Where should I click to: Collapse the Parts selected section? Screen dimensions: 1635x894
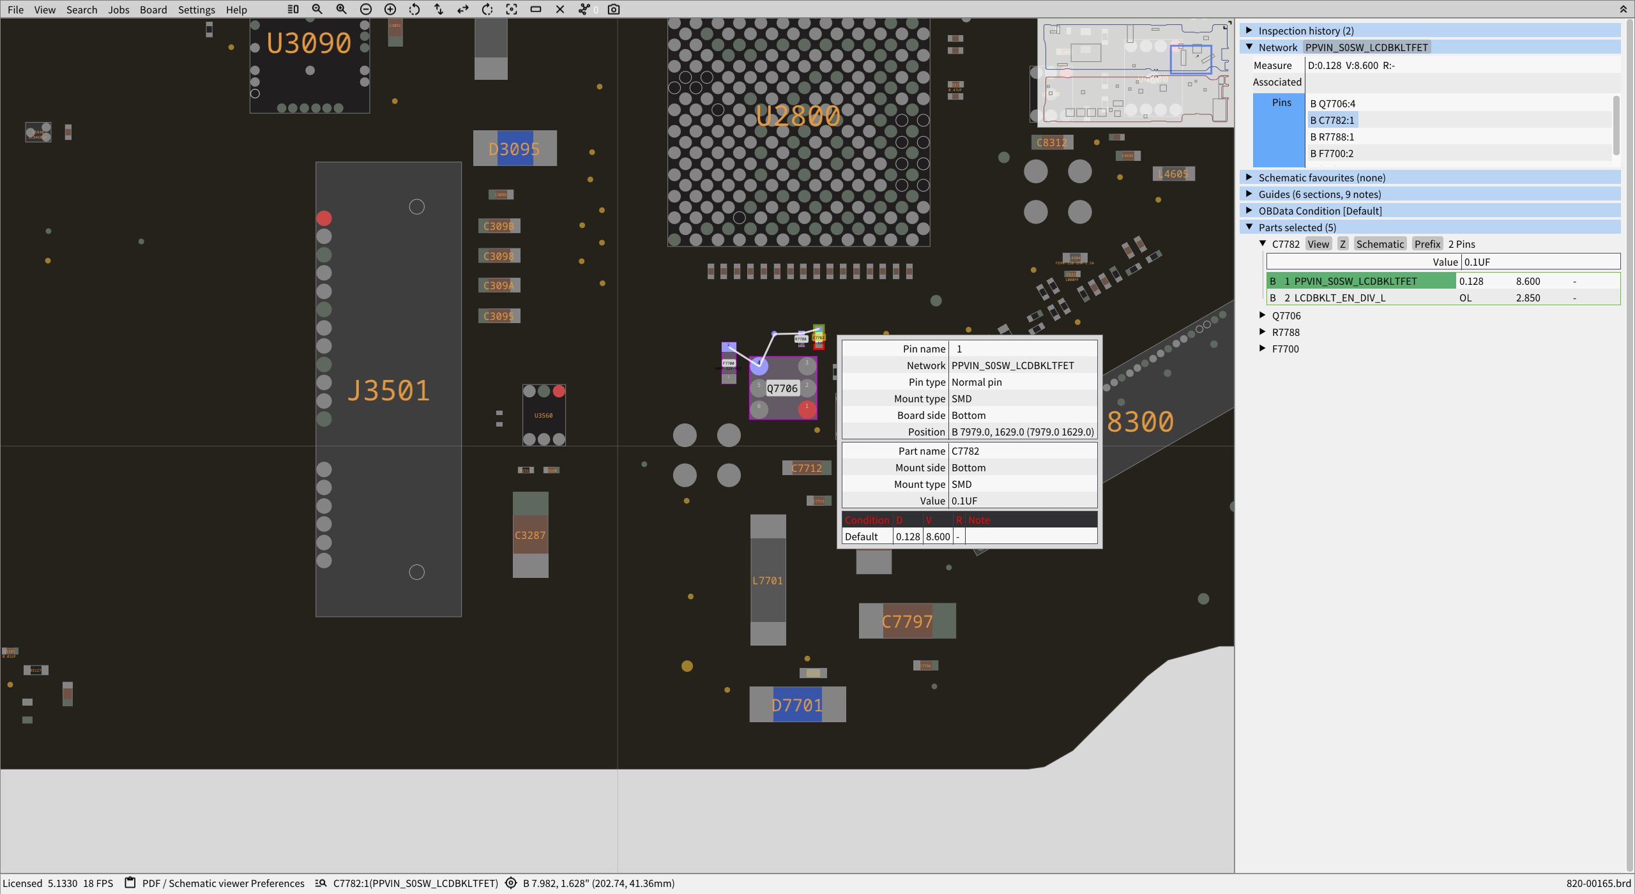click(1249, 227)
